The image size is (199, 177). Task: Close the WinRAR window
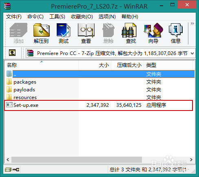[x=187, y=5]
